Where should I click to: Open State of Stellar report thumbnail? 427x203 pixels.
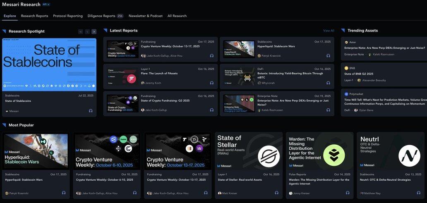pyautogui.click(x=249, y=151)
